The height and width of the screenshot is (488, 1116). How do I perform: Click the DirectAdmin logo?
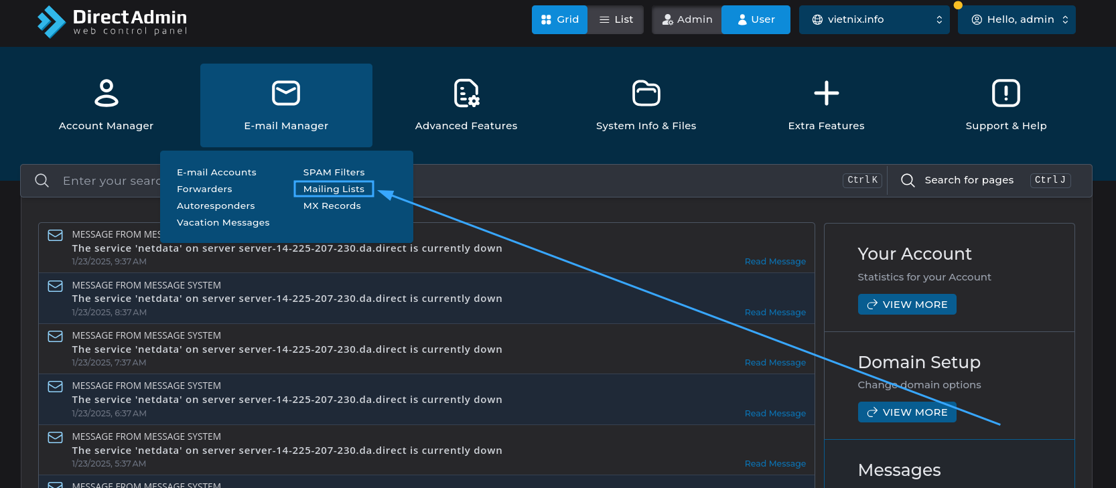pos(113,21)
